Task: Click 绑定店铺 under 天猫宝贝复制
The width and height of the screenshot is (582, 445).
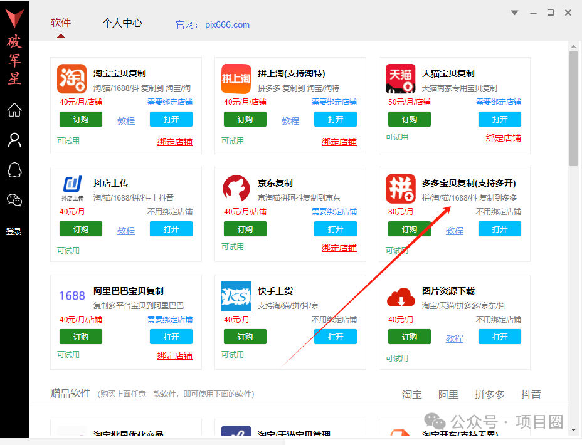Action: pyautogui.click(x=503, y=137)
